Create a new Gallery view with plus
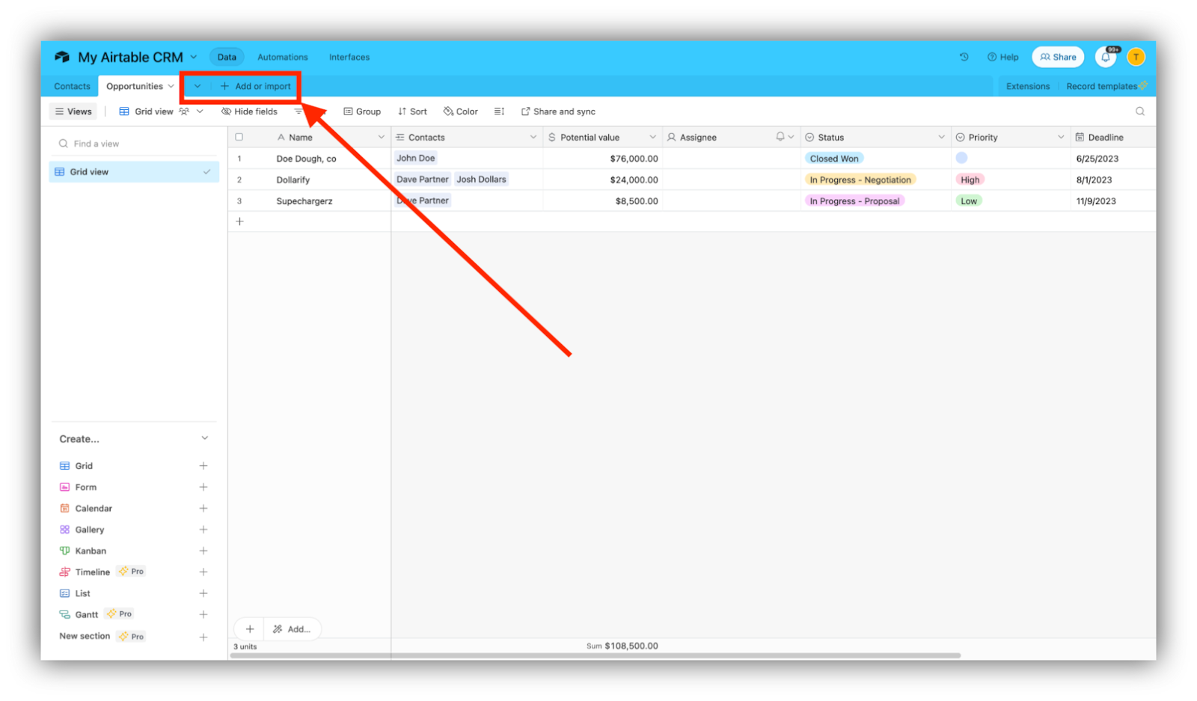This screenshot has height=701, width=1197. click(x=203, y=530)
